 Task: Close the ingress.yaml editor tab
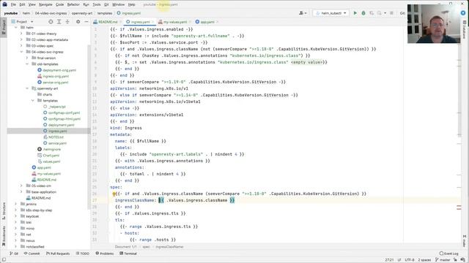point(152,22)
